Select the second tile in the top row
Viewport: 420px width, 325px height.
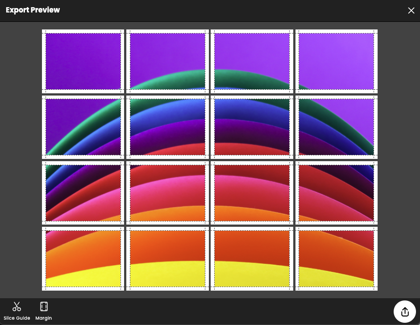[x=167, y=61]
